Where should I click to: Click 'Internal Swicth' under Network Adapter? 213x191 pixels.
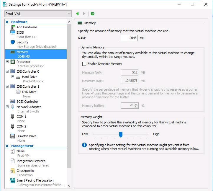tap(28, 111)
